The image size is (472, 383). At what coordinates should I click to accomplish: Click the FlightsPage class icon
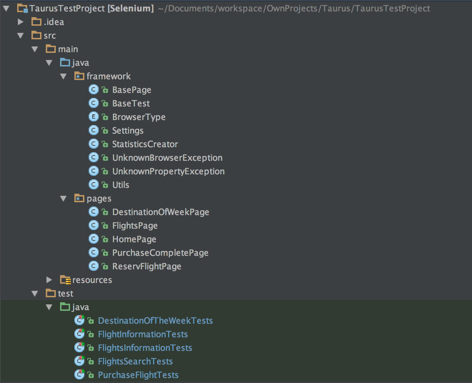[93, 225]
